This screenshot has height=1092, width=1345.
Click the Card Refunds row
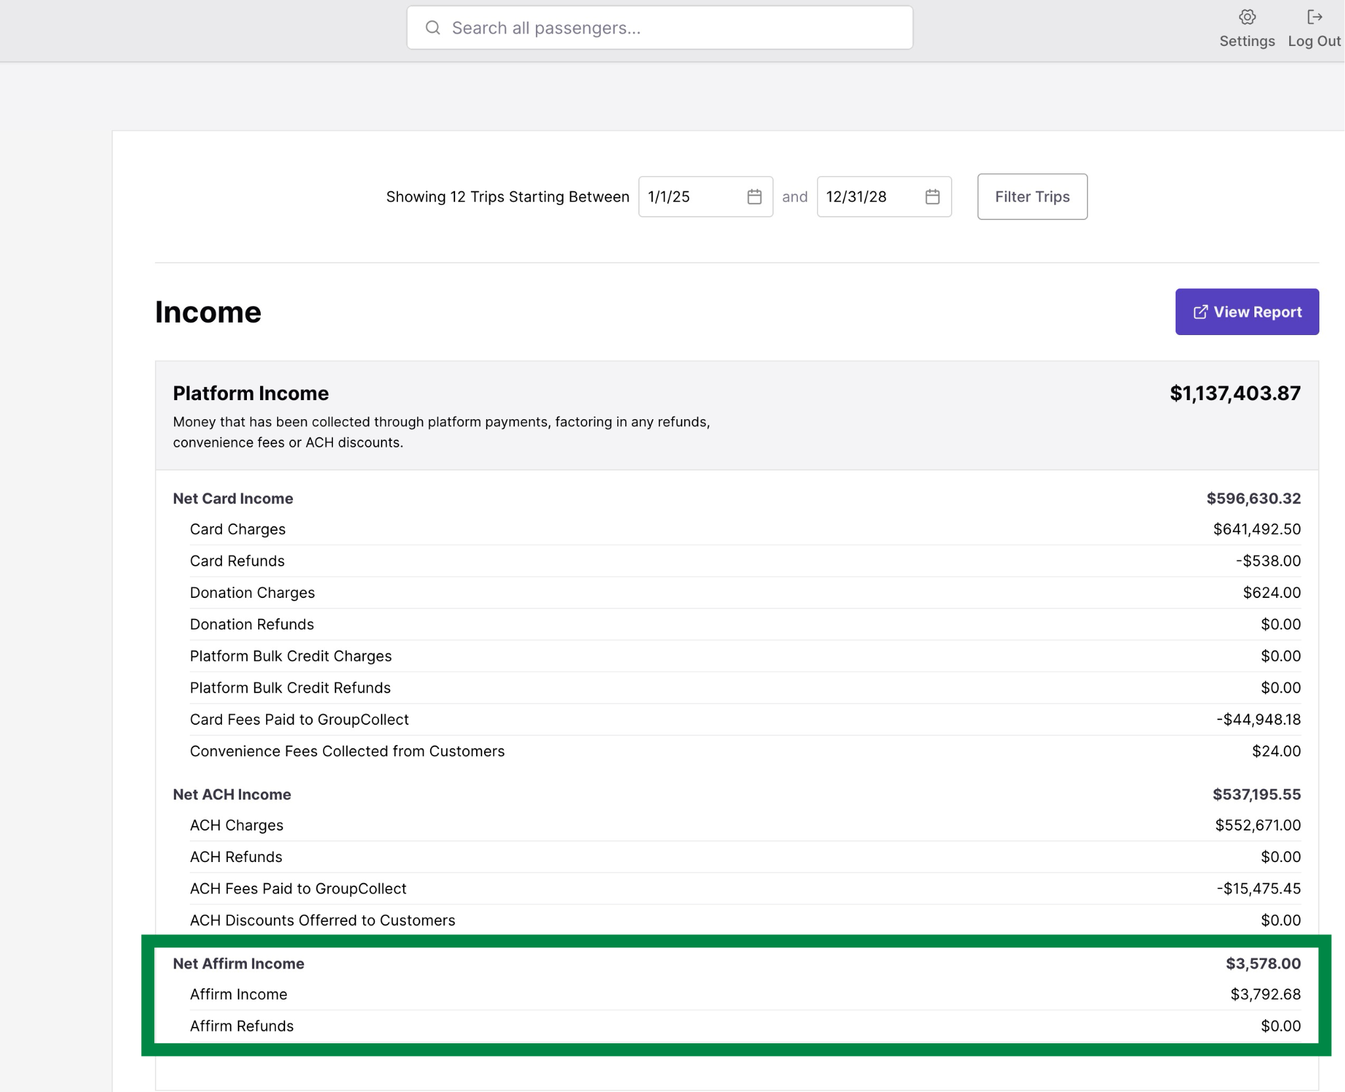[x=237, y=561]
